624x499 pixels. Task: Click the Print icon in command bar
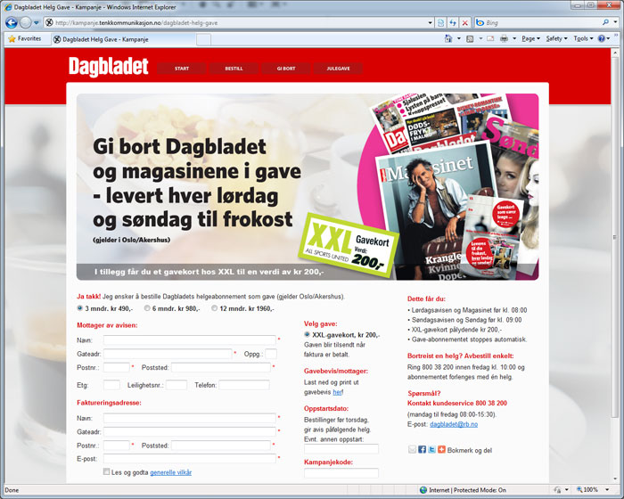click(x=504, y=38)
